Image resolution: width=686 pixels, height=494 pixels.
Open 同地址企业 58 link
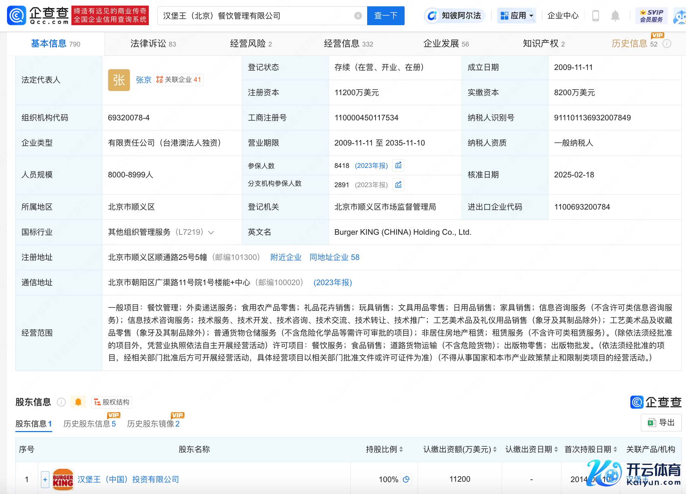pos(334,257)
